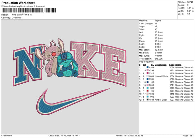
Task: Click the 'Colorway 1' value
Action: coord(17,18)
